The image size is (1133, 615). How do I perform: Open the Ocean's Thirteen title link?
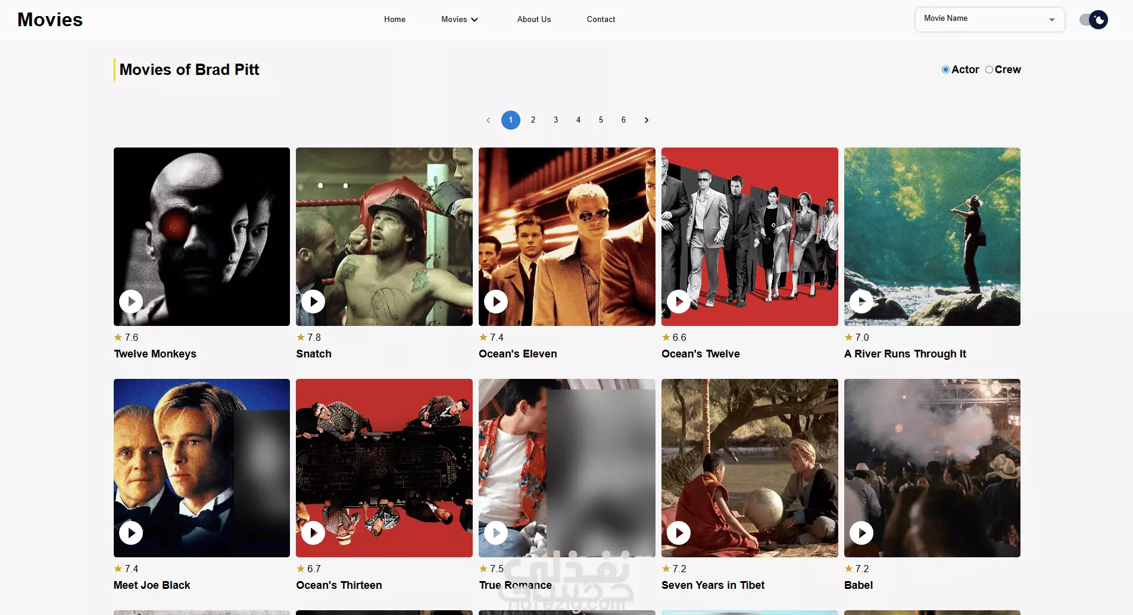click(339, 585)
